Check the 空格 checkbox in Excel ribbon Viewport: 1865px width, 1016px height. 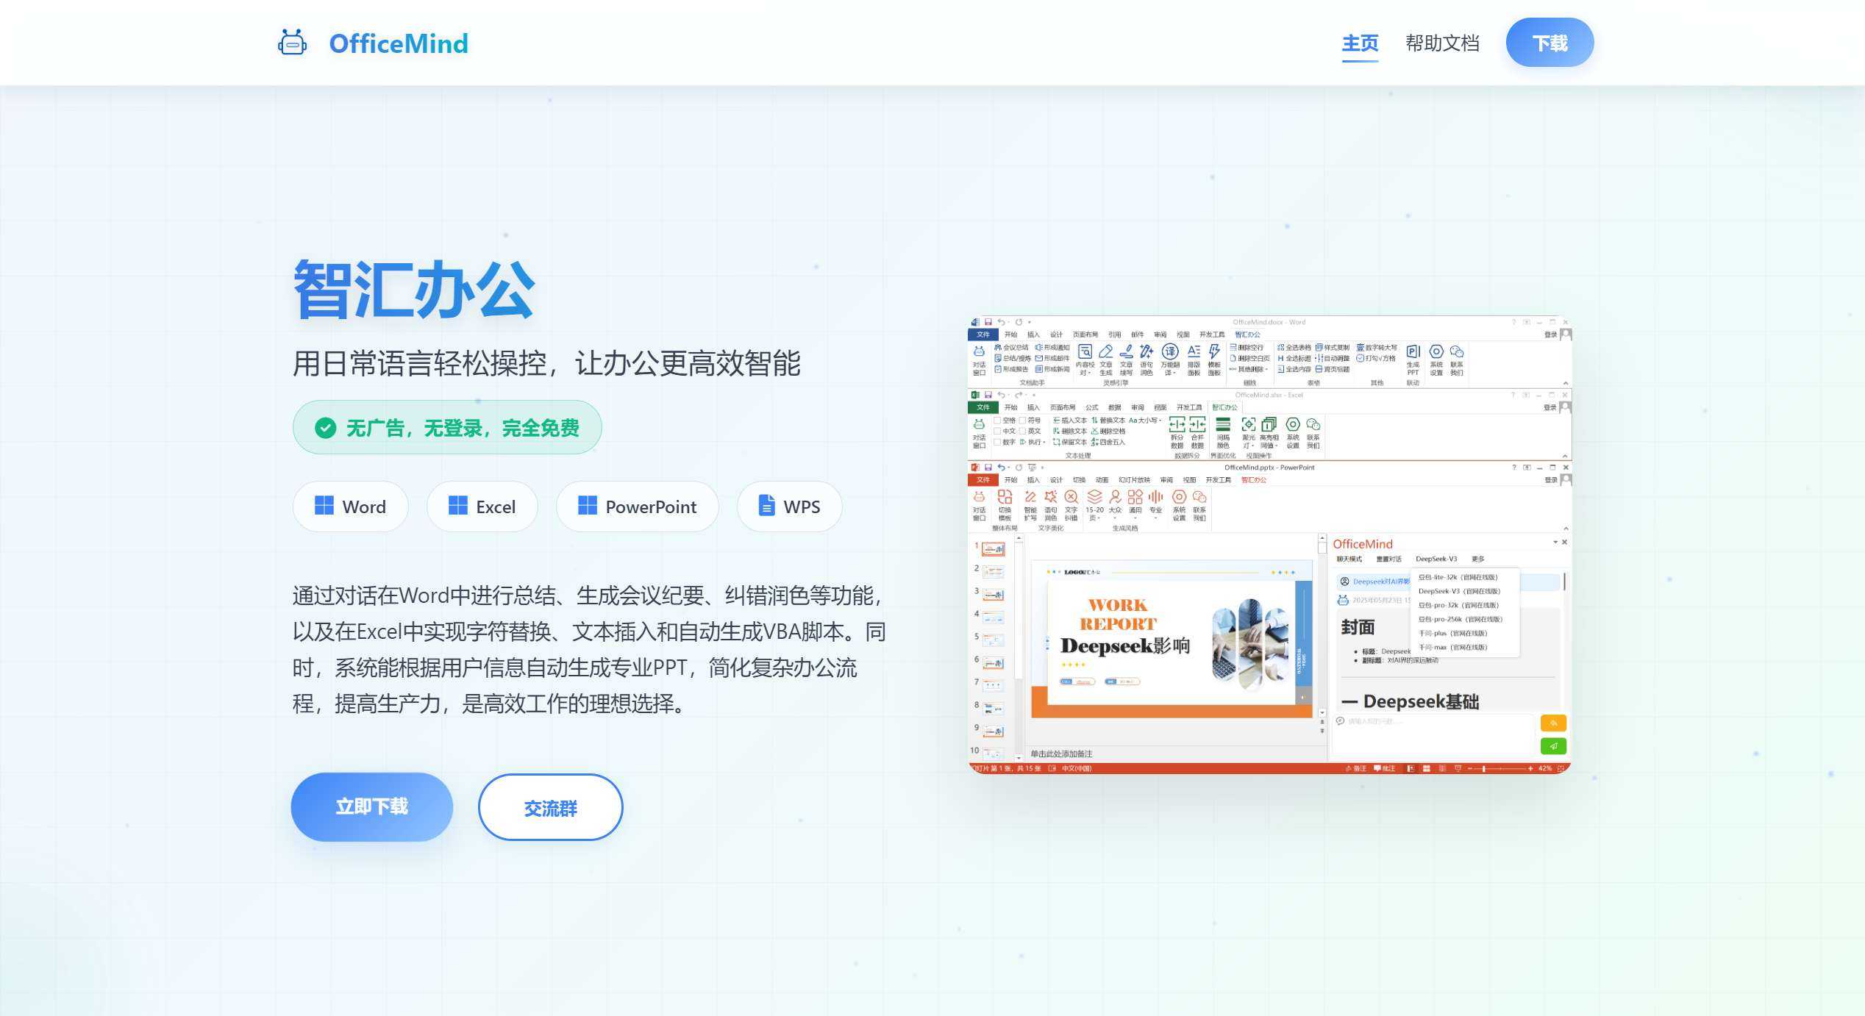[997, 421]
